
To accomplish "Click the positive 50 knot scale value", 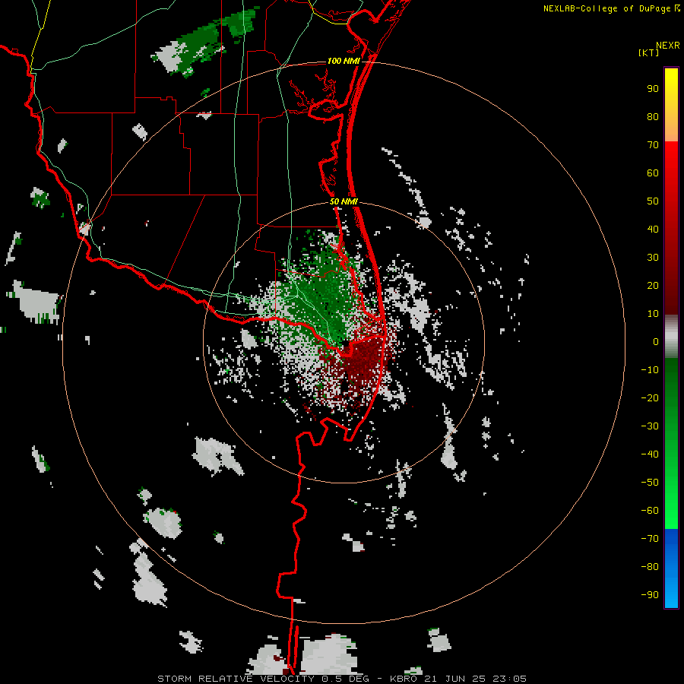I will point(653,201).
